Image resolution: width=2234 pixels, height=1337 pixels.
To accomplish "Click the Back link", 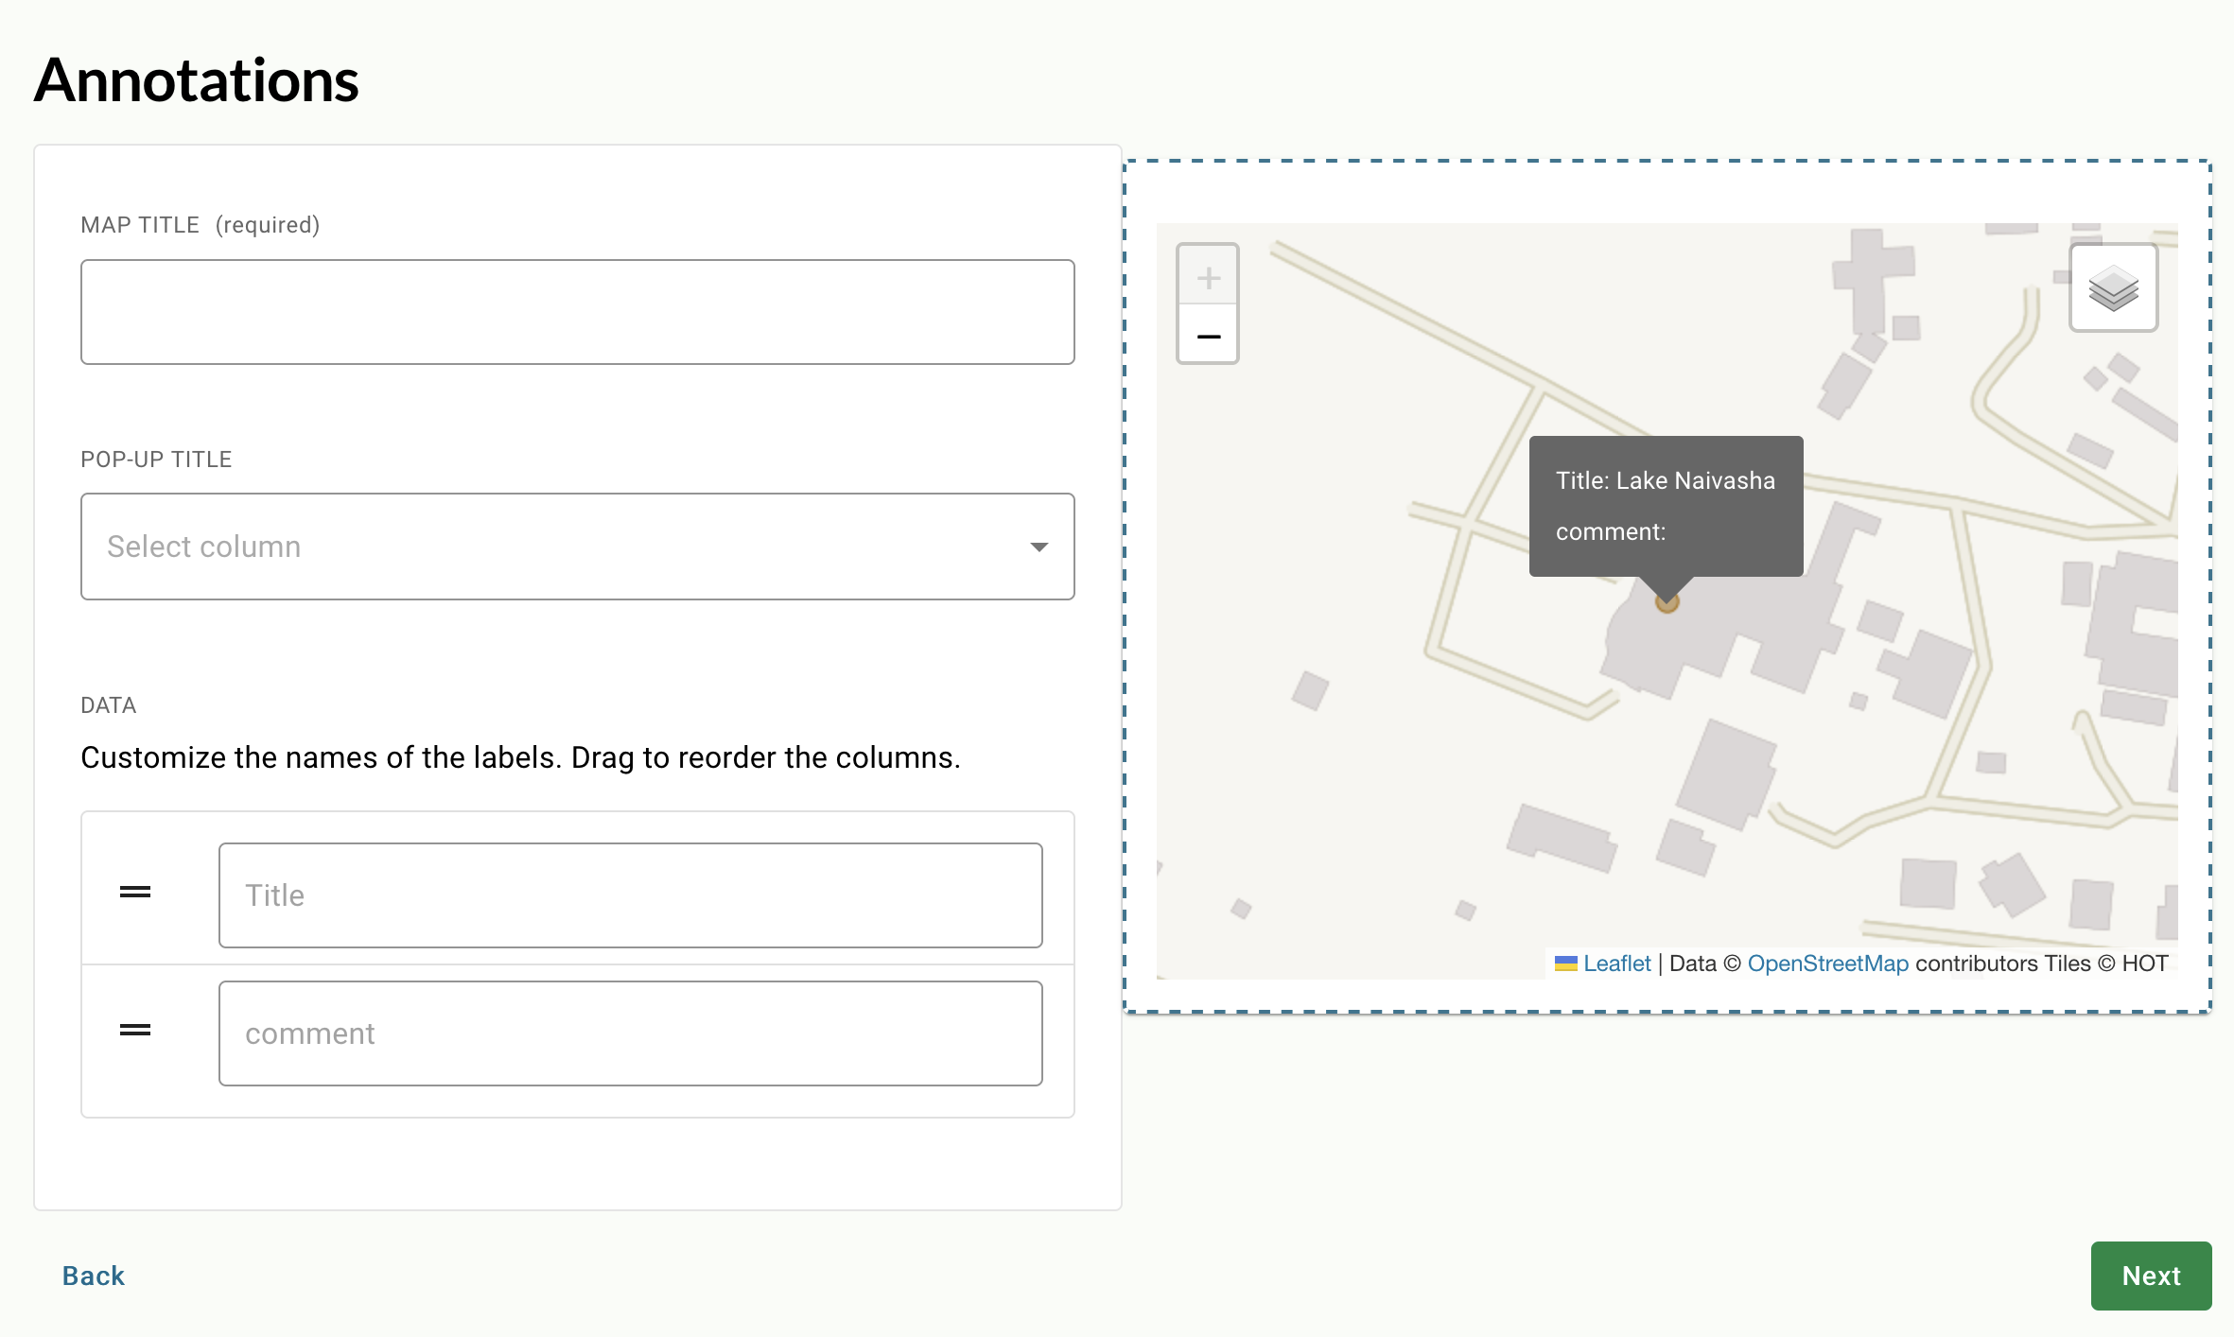I will click(93, 1276).
